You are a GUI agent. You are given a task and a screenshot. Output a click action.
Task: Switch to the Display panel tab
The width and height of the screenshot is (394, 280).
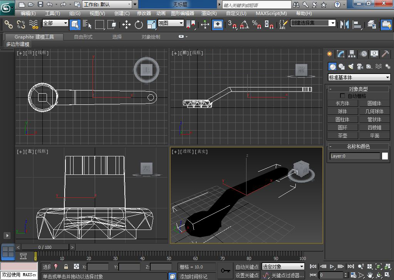click(374, 54)
